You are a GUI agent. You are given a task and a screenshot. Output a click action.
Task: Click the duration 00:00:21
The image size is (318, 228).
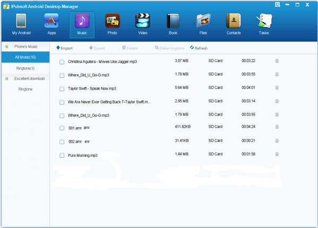point(248,141)
